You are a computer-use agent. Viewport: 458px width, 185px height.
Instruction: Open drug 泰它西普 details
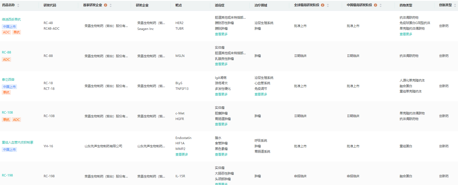pyautogui.click(x=8, y=80)
